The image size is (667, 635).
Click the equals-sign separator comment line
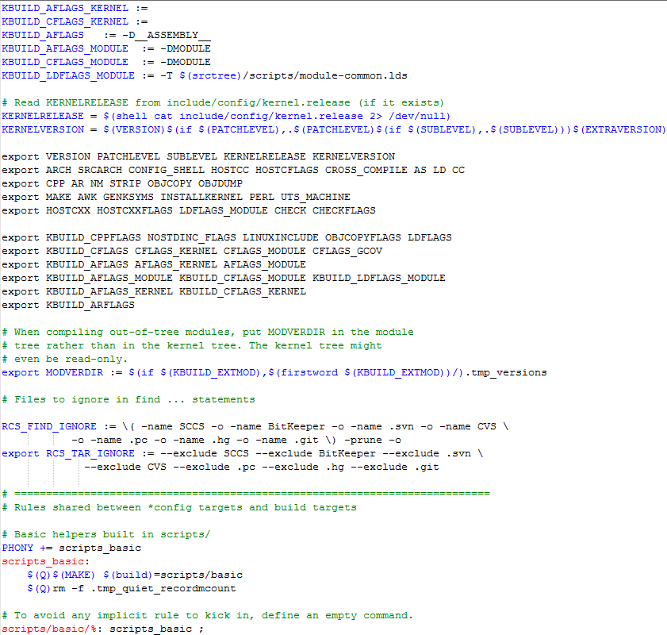246,494
